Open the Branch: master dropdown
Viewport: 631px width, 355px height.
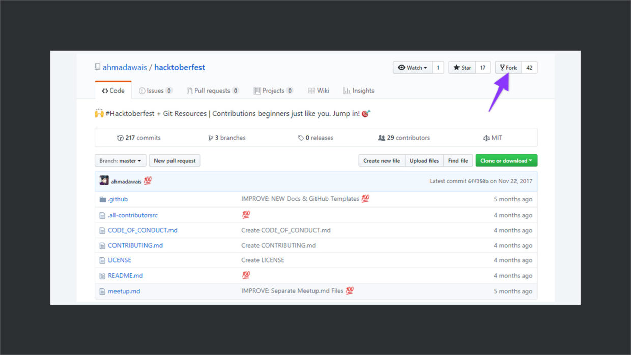point(120,160)
